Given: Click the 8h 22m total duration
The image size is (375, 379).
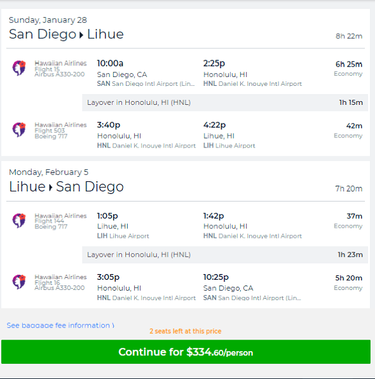Looking at the screenshot, I should 349,36.
